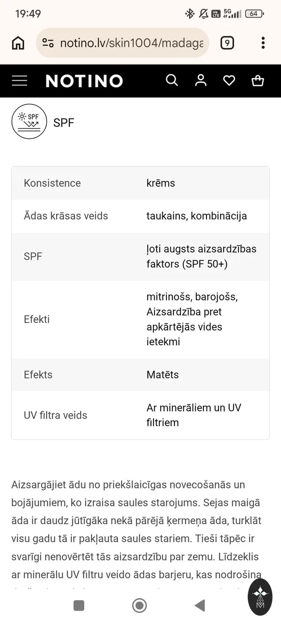Open the user account icon
This screenshot has width=281, height=624.
[200, 80]
